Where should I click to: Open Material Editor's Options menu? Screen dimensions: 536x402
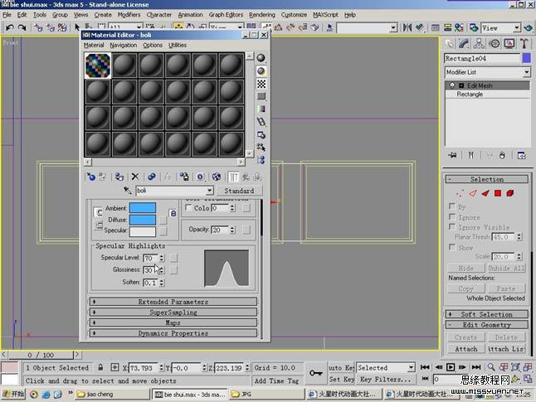(x=153, y=45)
